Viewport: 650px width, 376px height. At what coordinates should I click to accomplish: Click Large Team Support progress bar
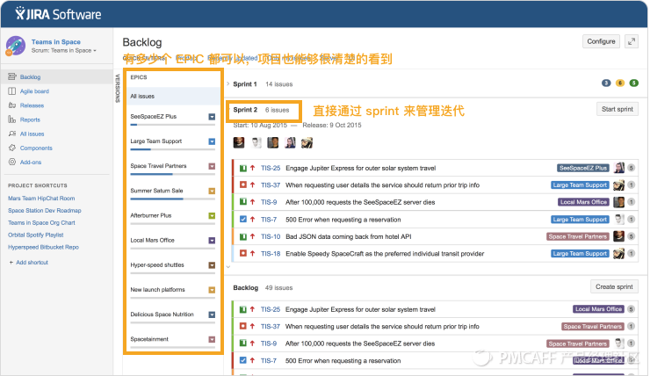172,149
